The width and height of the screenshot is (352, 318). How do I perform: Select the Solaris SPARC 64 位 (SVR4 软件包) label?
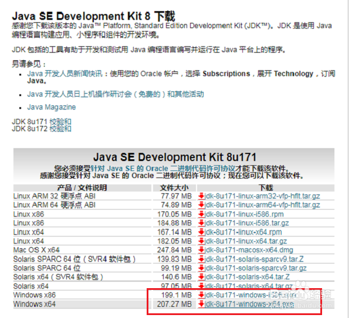(x=75, y=259)
